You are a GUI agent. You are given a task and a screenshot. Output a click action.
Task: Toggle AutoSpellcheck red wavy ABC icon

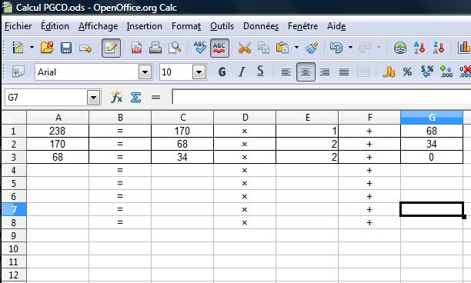219,48
